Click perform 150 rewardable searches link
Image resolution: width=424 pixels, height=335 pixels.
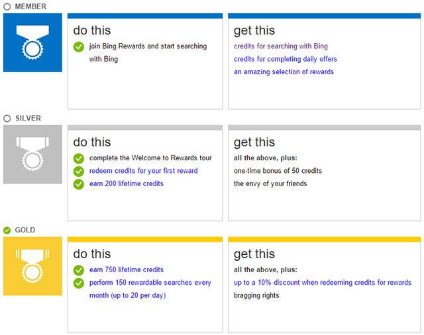click(x=150, y=283)
